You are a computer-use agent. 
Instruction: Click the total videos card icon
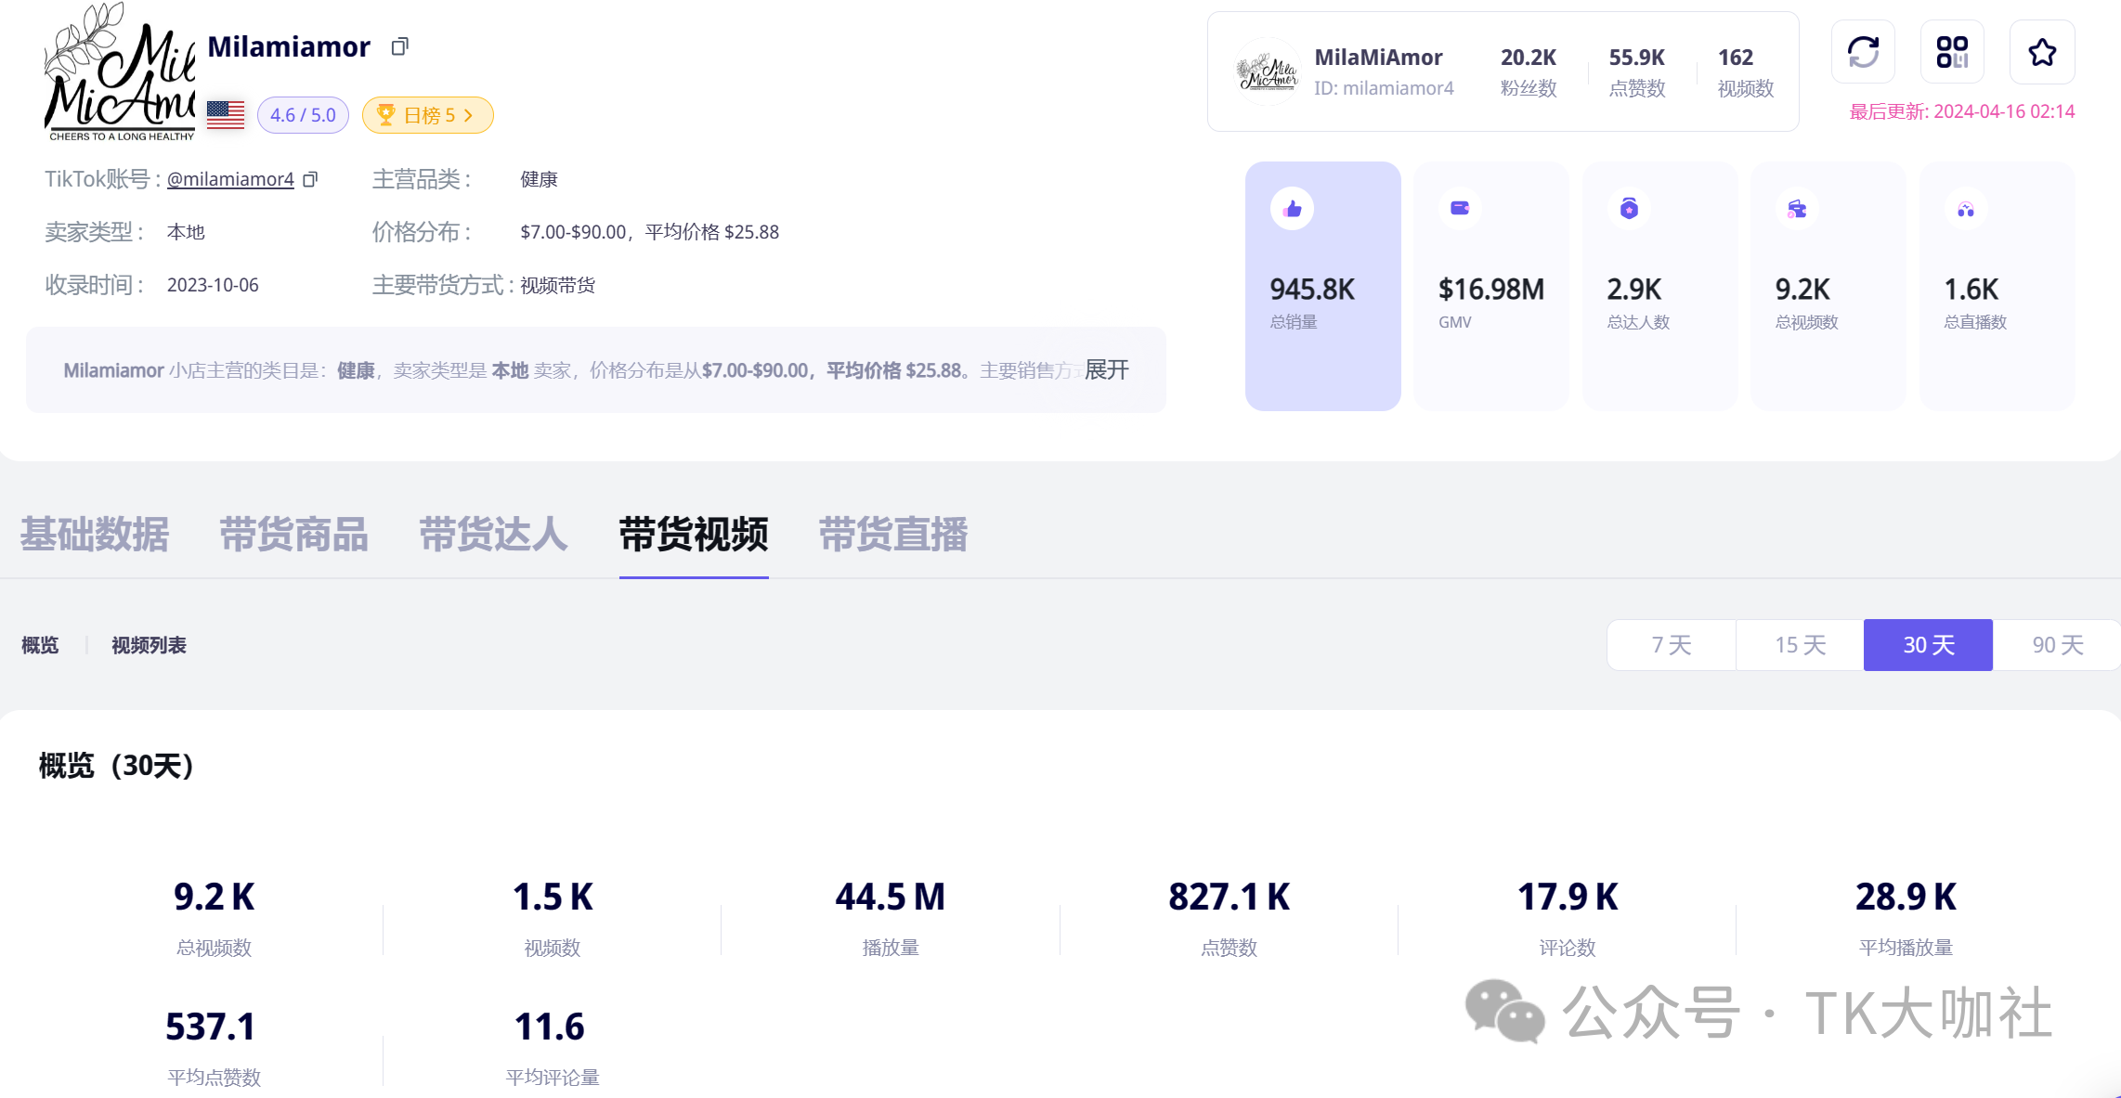pos(1797,209)
